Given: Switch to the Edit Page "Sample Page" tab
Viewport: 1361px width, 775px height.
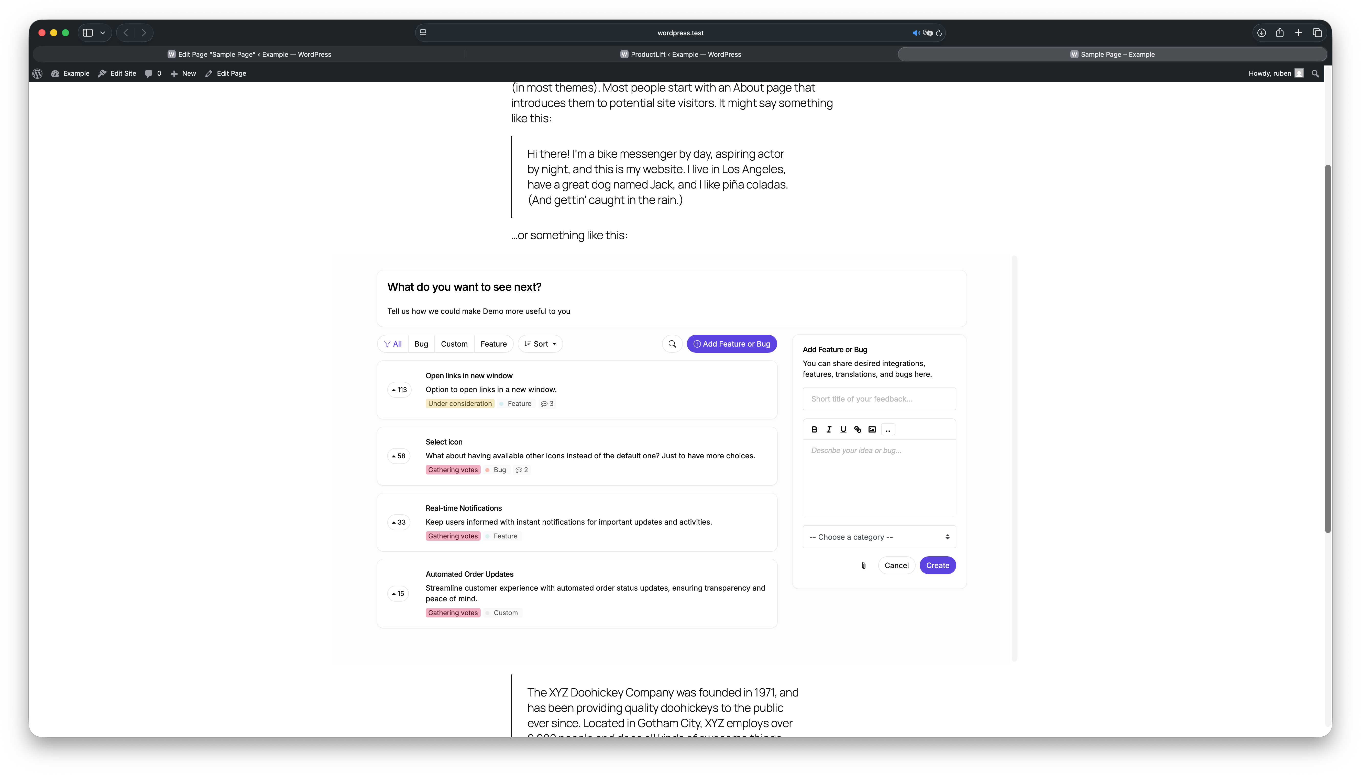Looking at the screenshot, I should coord(249,54).
